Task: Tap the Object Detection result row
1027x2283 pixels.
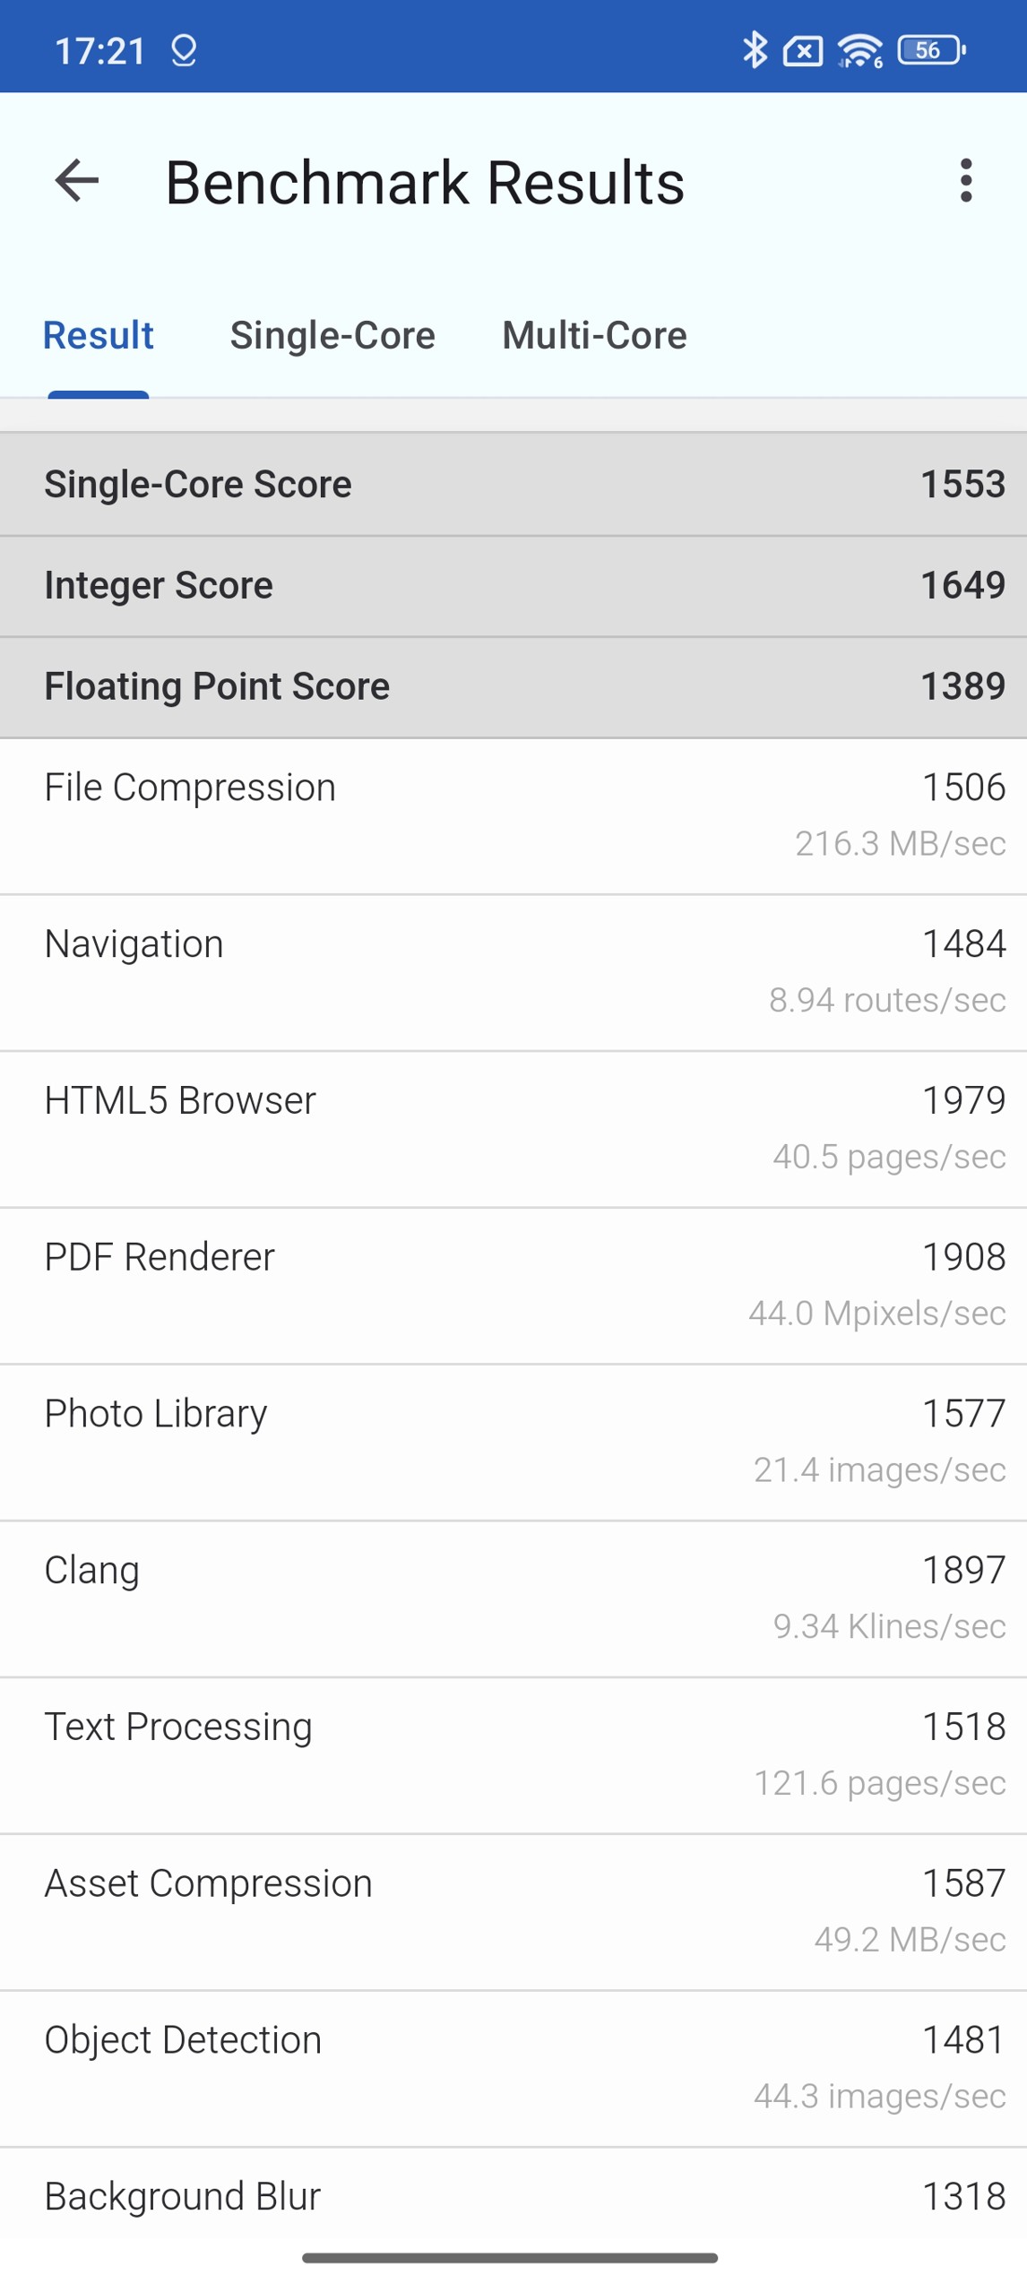Action: click(513, 2068)
